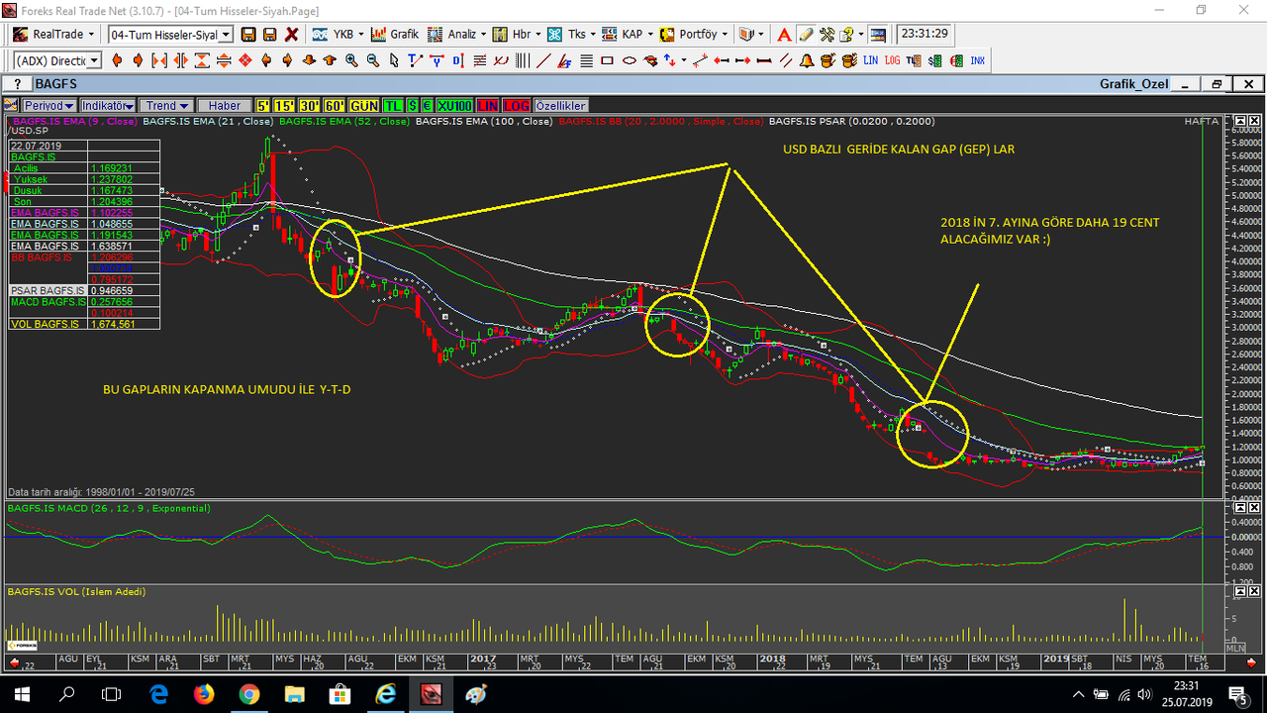This screenshot has width=1267, height=713.
Task: Click the green dollar currency toolbar icon
Action: click(x=934, y=60)
